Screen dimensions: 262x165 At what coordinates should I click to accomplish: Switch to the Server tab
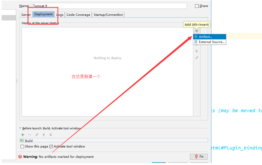coord(26,15)
